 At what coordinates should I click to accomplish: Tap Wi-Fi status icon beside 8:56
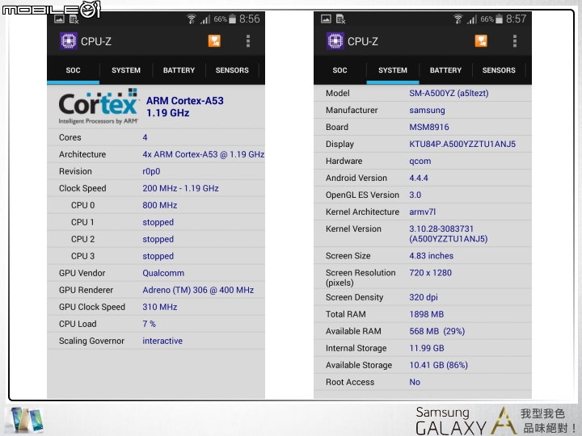pos(191,19)
